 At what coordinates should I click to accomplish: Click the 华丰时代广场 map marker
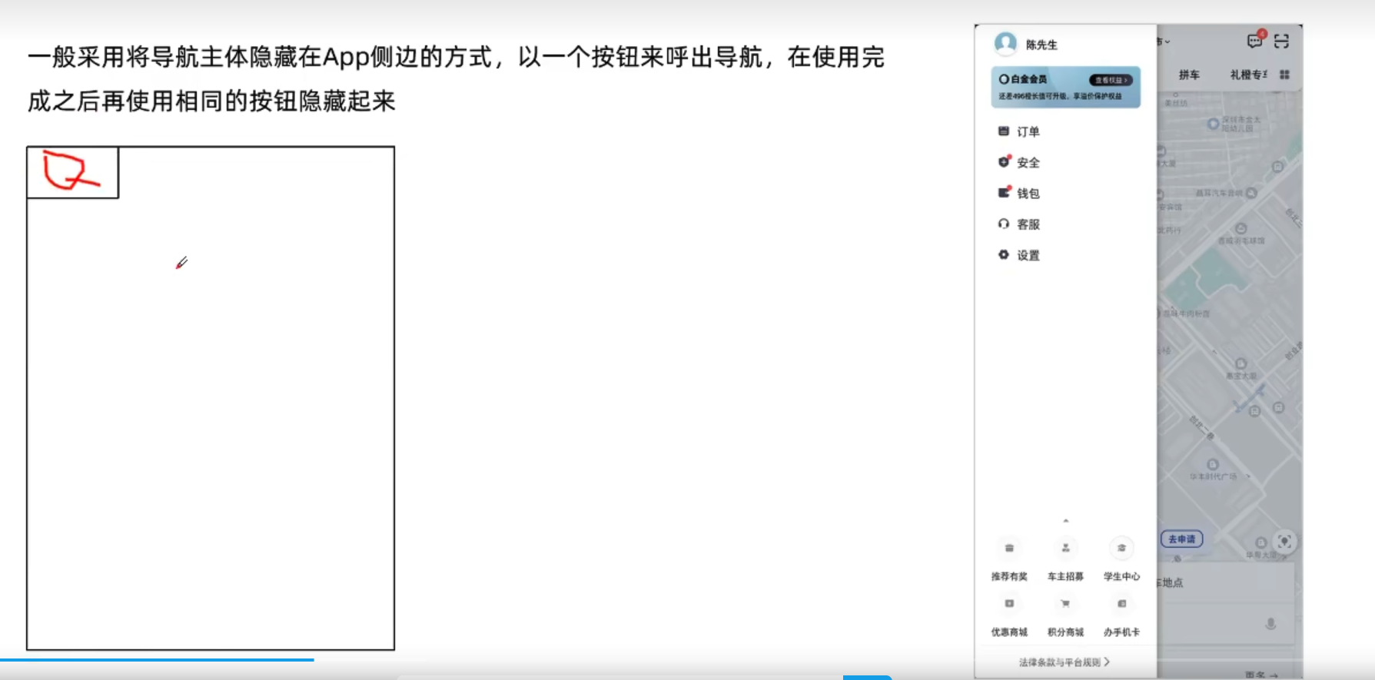pyautogui.click(x=1213, y=465)
